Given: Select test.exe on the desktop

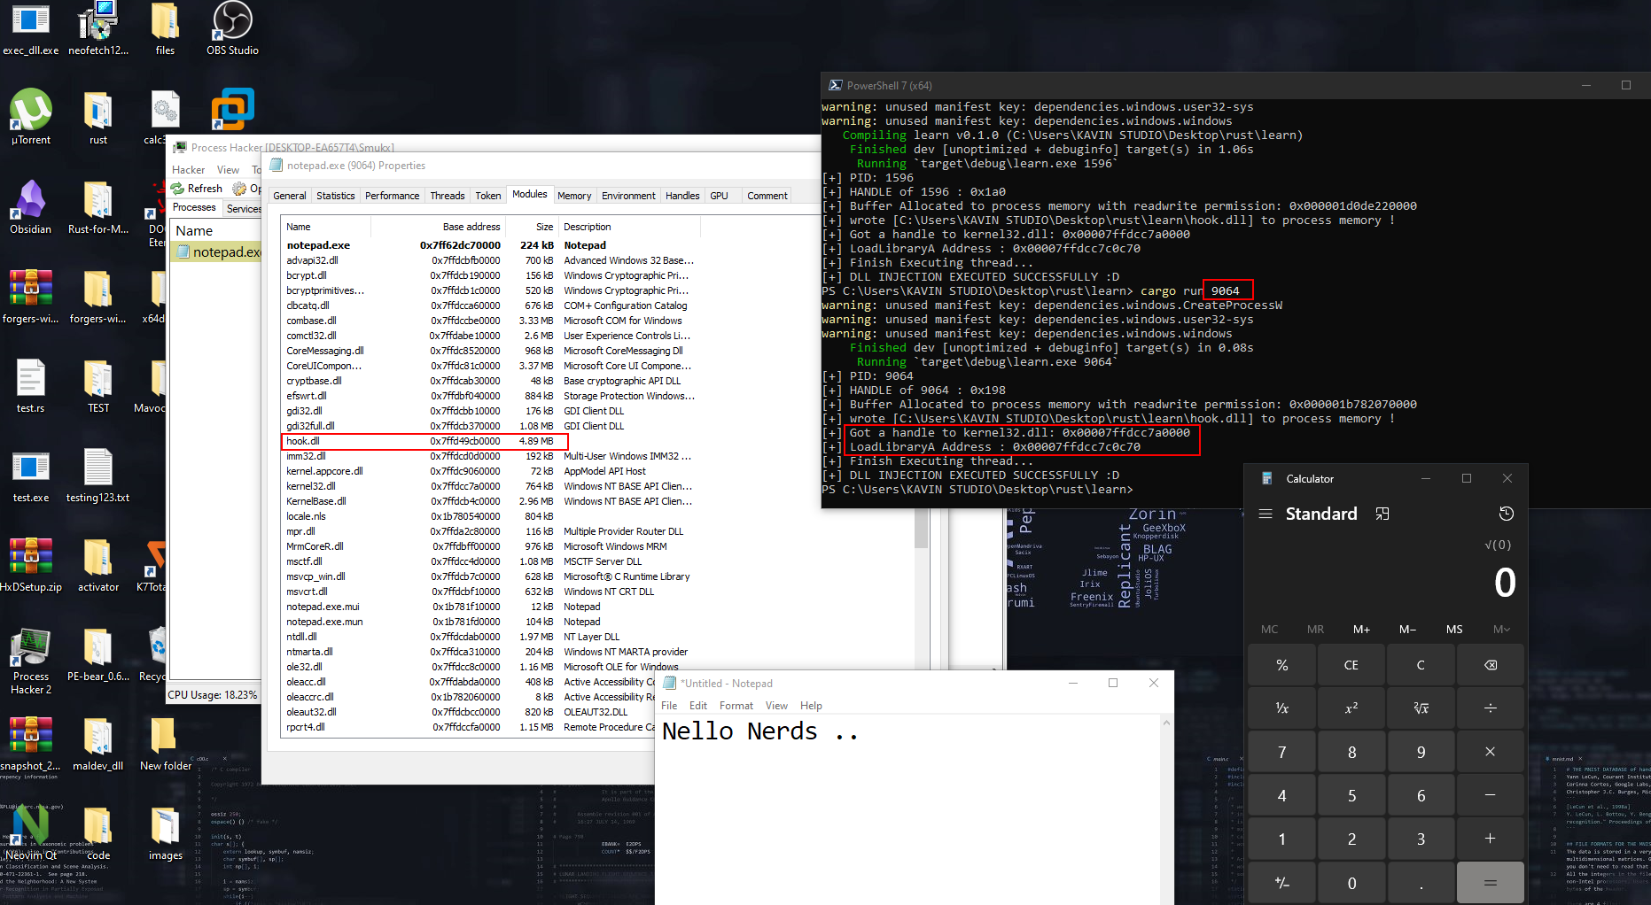Looking at the screenshot, I should pyautogui.click(x=31, y=475).
